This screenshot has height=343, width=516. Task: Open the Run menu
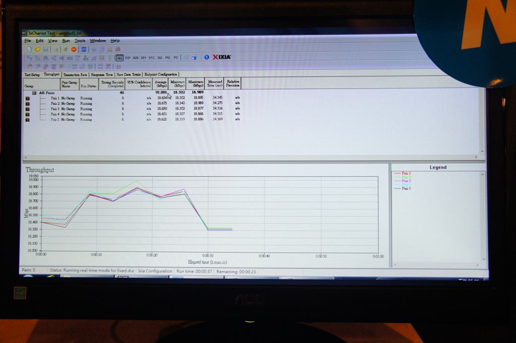(66, 41)
